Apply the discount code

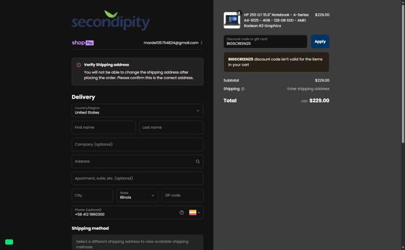320,42
